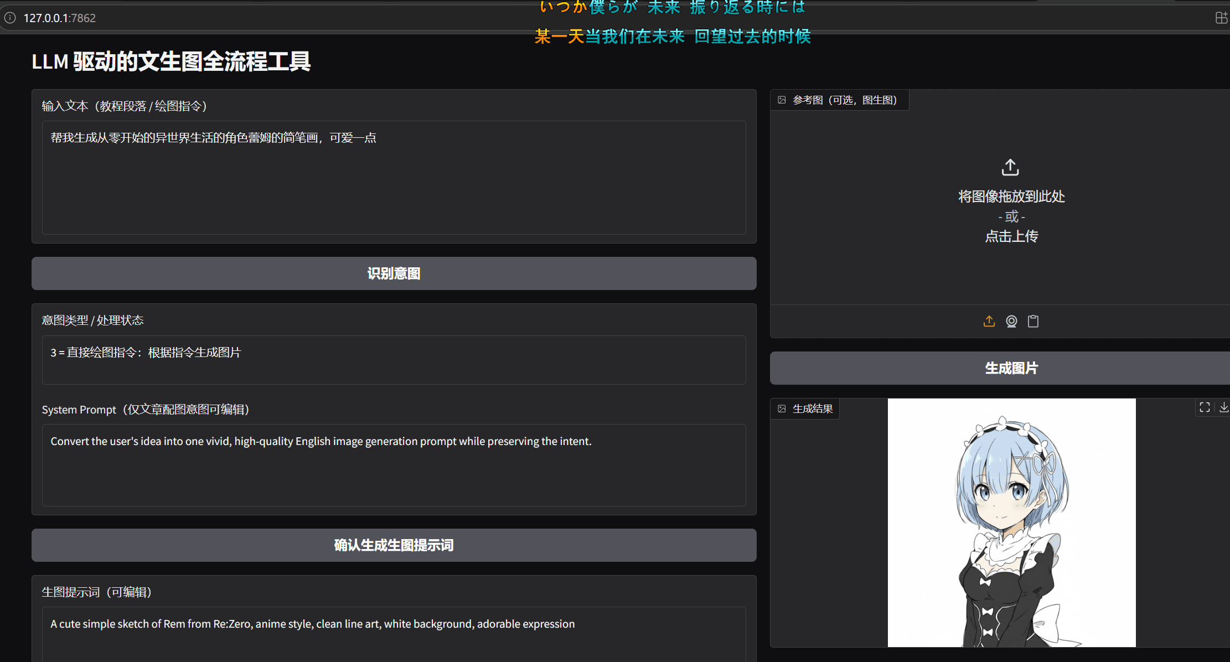Download the generated result image
Image resolution: width=1230 pixels, height=662 pixels.
1223,407
